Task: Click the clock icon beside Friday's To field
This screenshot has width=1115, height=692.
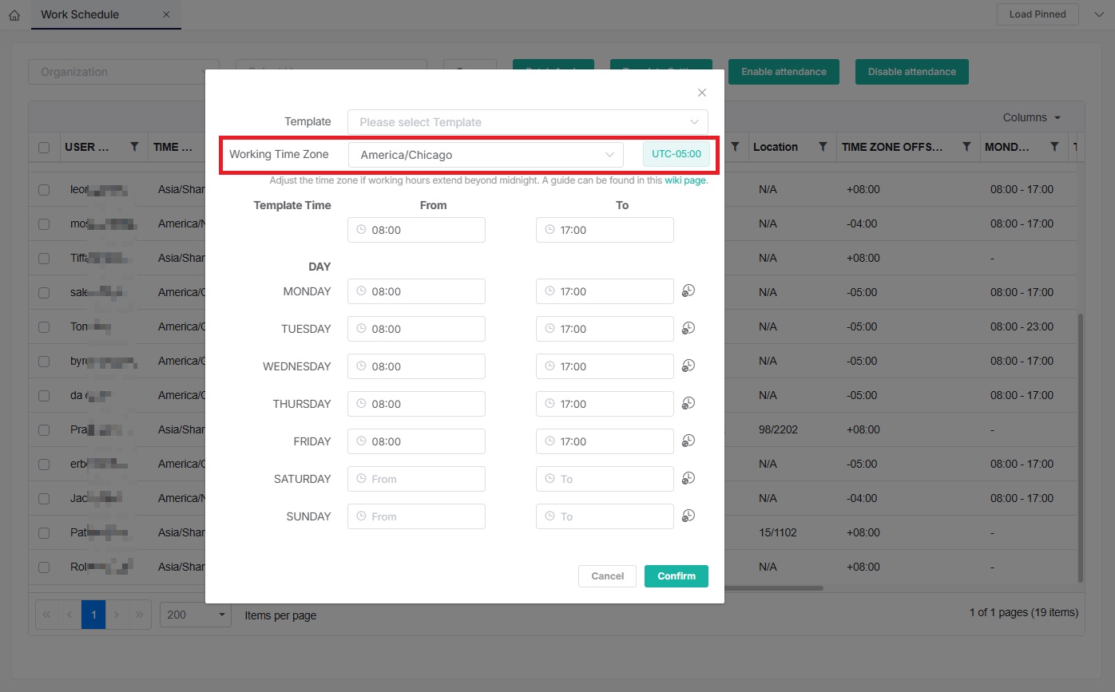Action: [688, 441]
